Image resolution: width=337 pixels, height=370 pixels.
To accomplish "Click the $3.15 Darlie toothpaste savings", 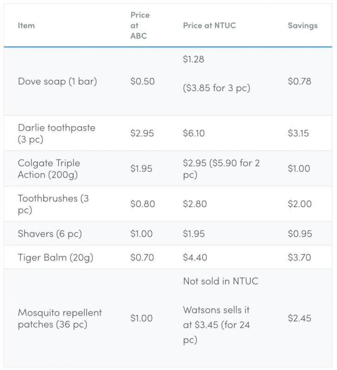I will [299, 133].
